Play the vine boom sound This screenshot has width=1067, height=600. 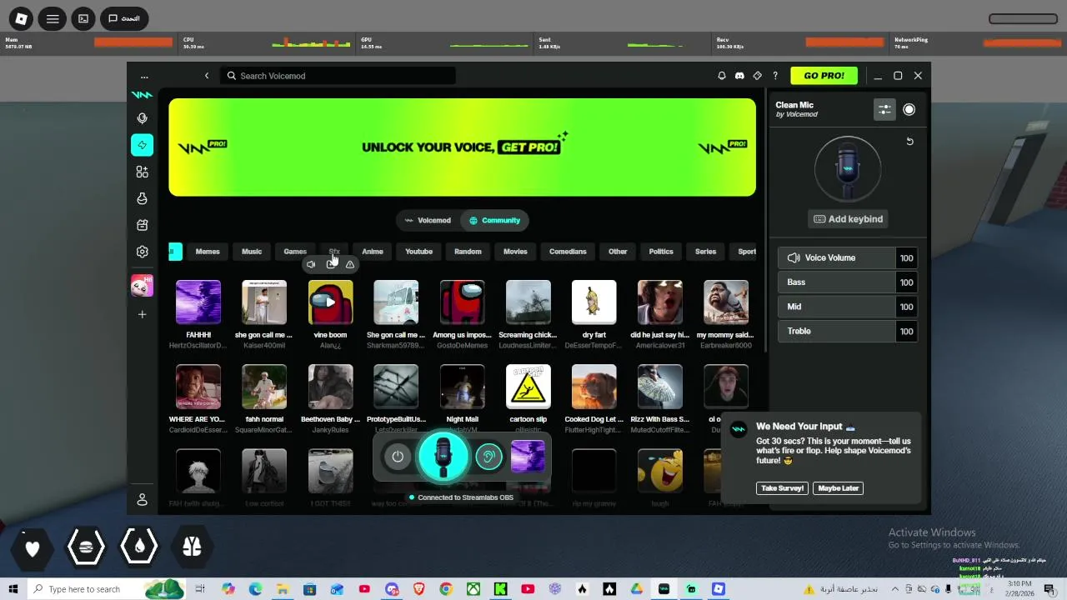[x=330, y=302]
